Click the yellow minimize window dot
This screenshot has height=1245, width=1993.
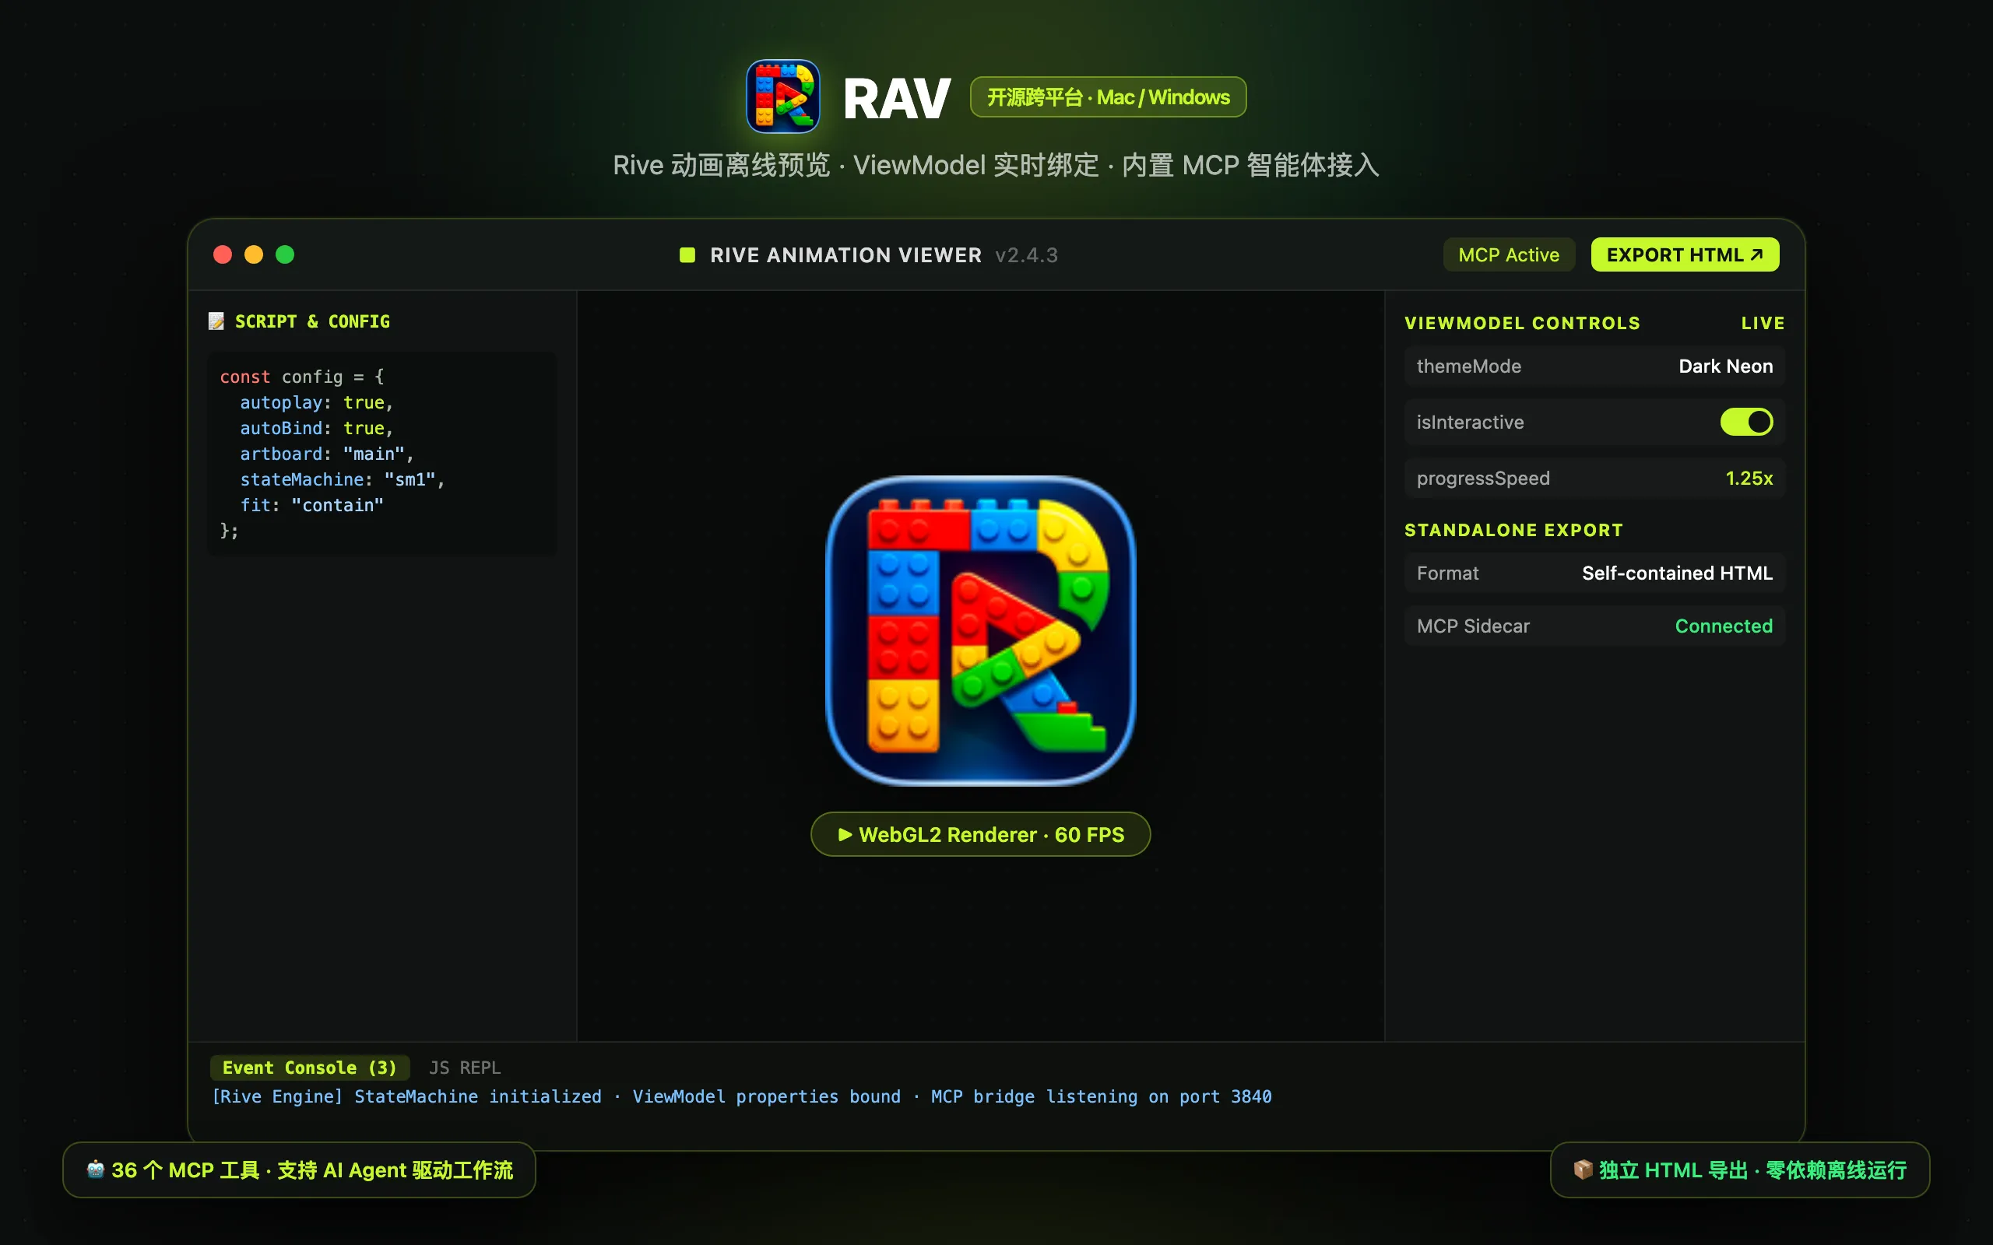pos(254,254)
